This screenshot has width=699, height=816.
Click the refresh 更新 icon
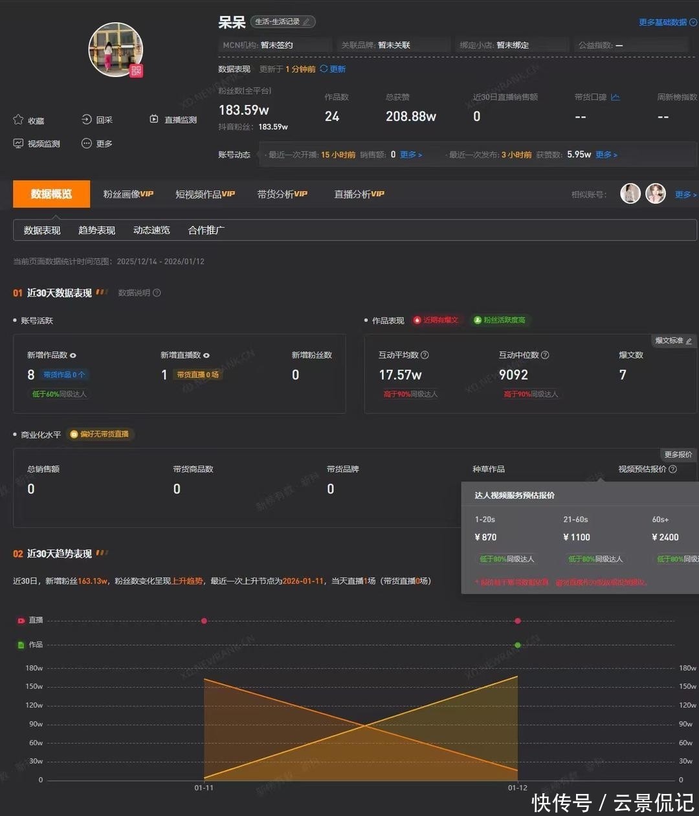click(x=324, y=69)
